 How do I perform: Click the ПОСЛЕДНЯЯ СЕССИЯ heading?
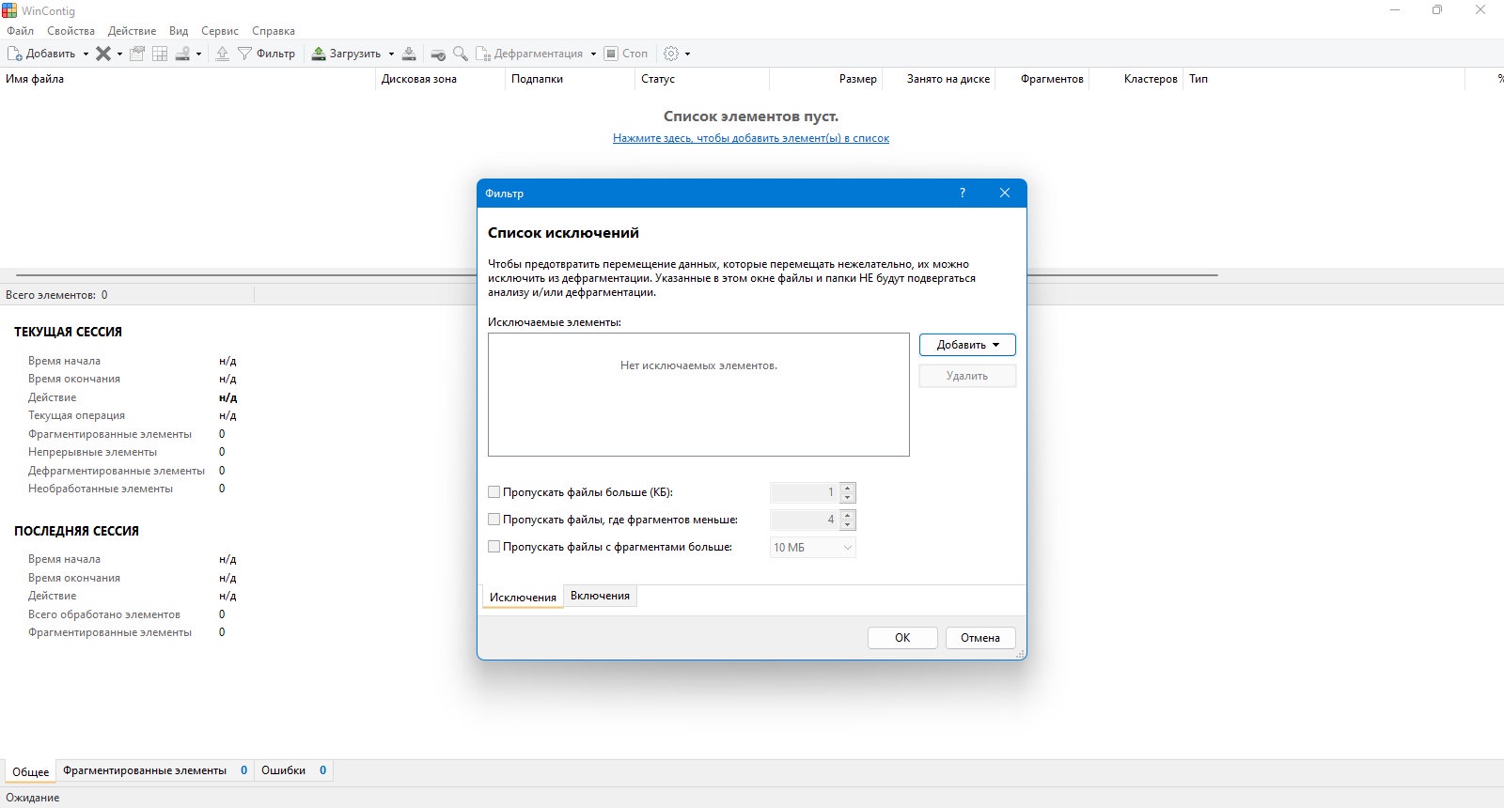[76, 531]
